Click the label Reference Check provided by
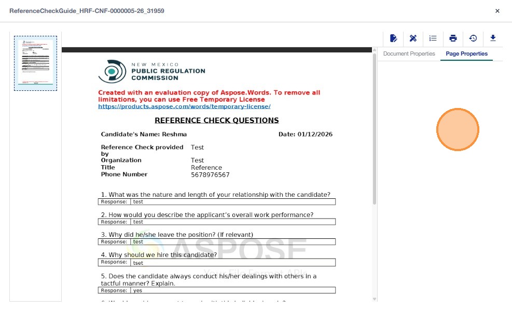 142,150
